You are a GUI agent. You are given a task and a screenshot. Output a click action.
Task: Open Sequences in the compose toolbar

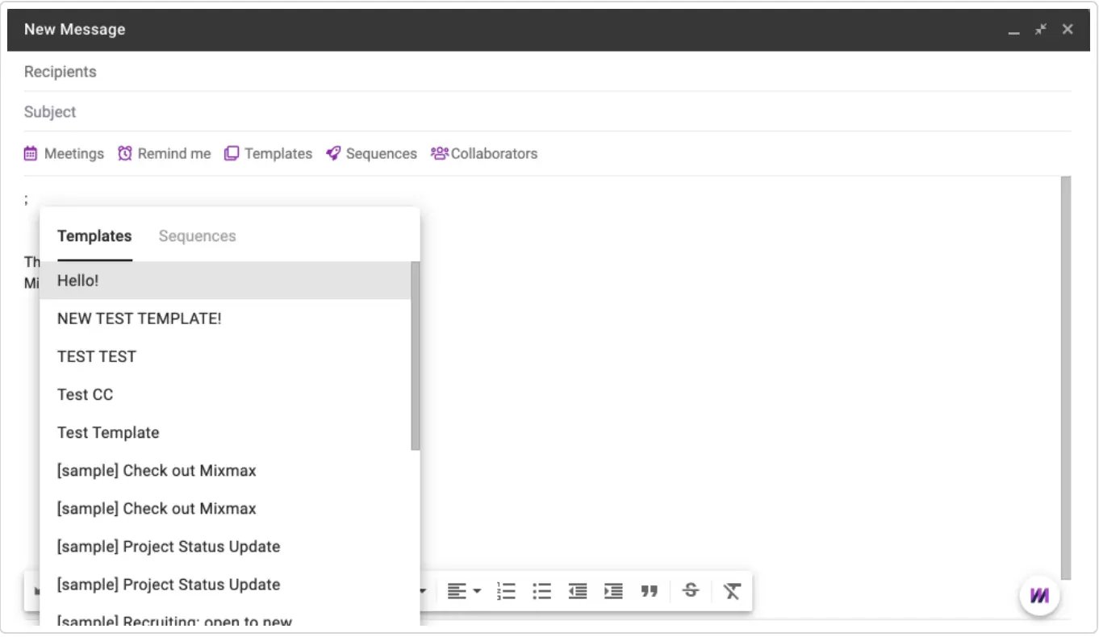coord(371,153)
